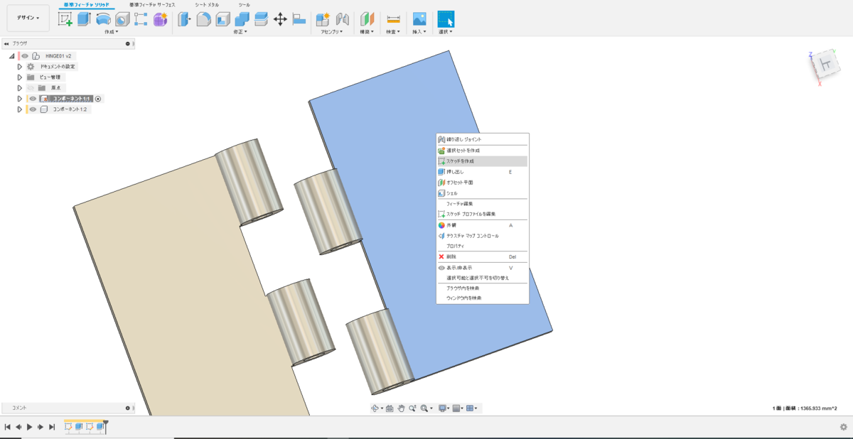The image size is (853, 439).
Task: Select the Fillet tool icon
Action: click(x=203, y=19)
